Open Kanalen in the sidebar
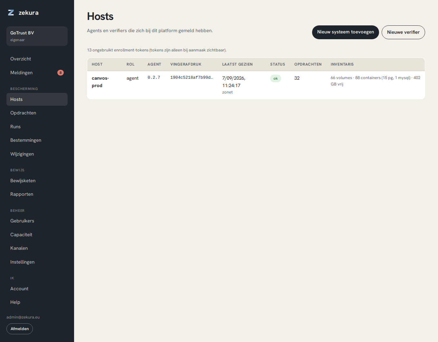This screenshot has width=438, height=342. coord(37,248)
